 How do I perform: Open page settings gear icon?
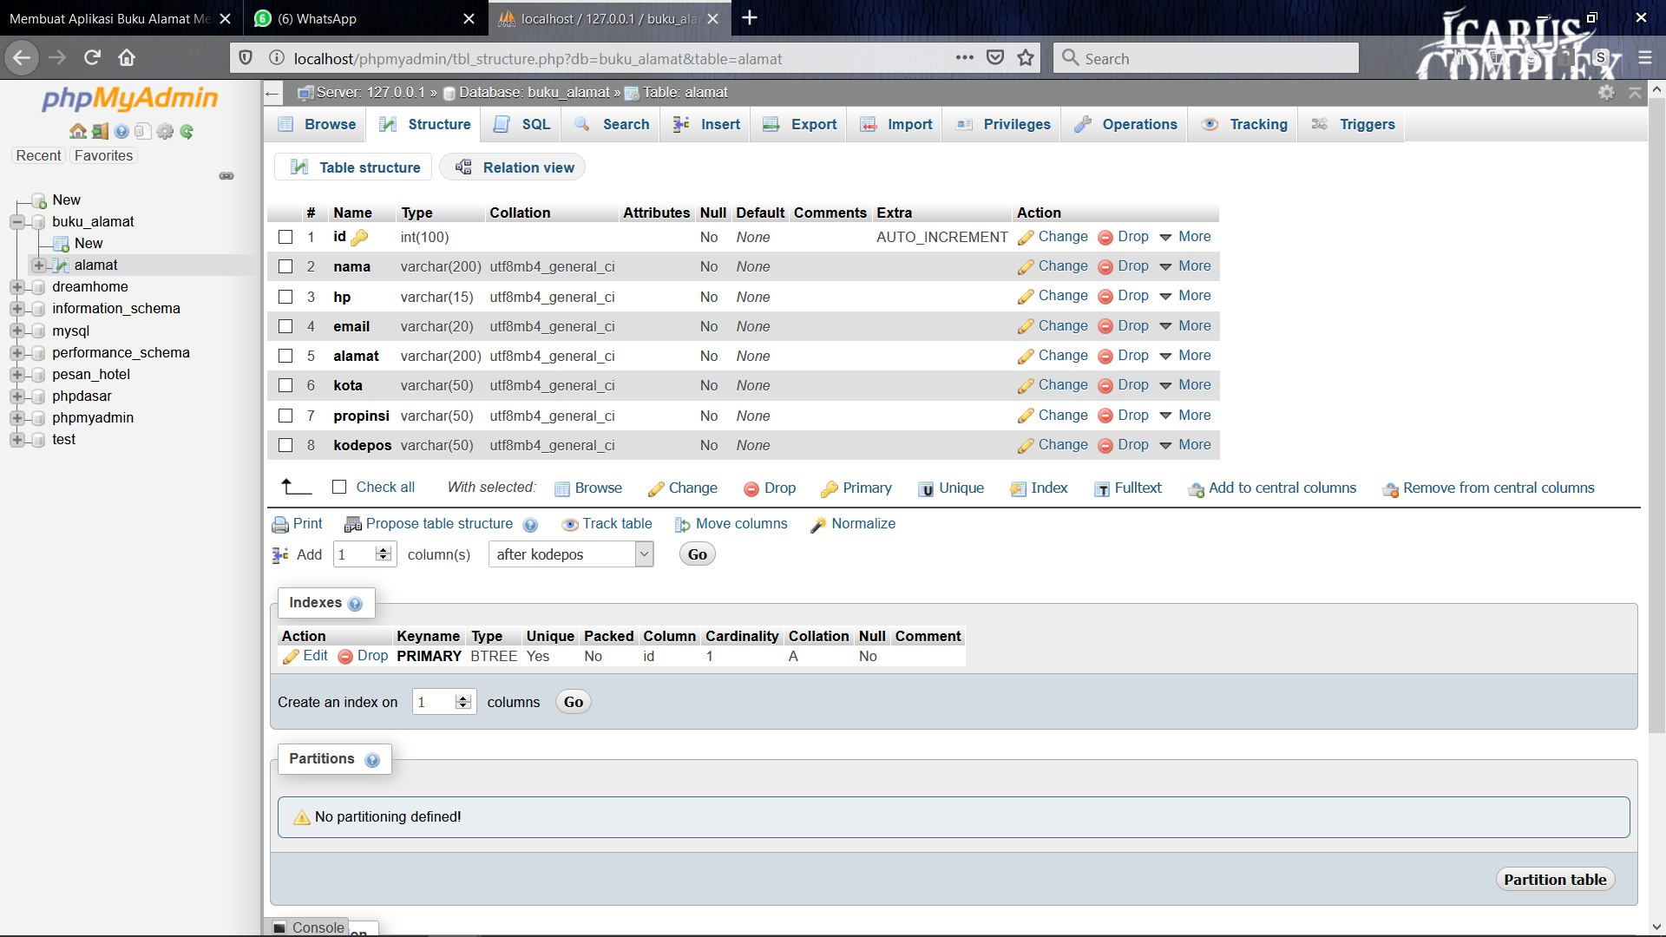click(x=1606, y=93)
